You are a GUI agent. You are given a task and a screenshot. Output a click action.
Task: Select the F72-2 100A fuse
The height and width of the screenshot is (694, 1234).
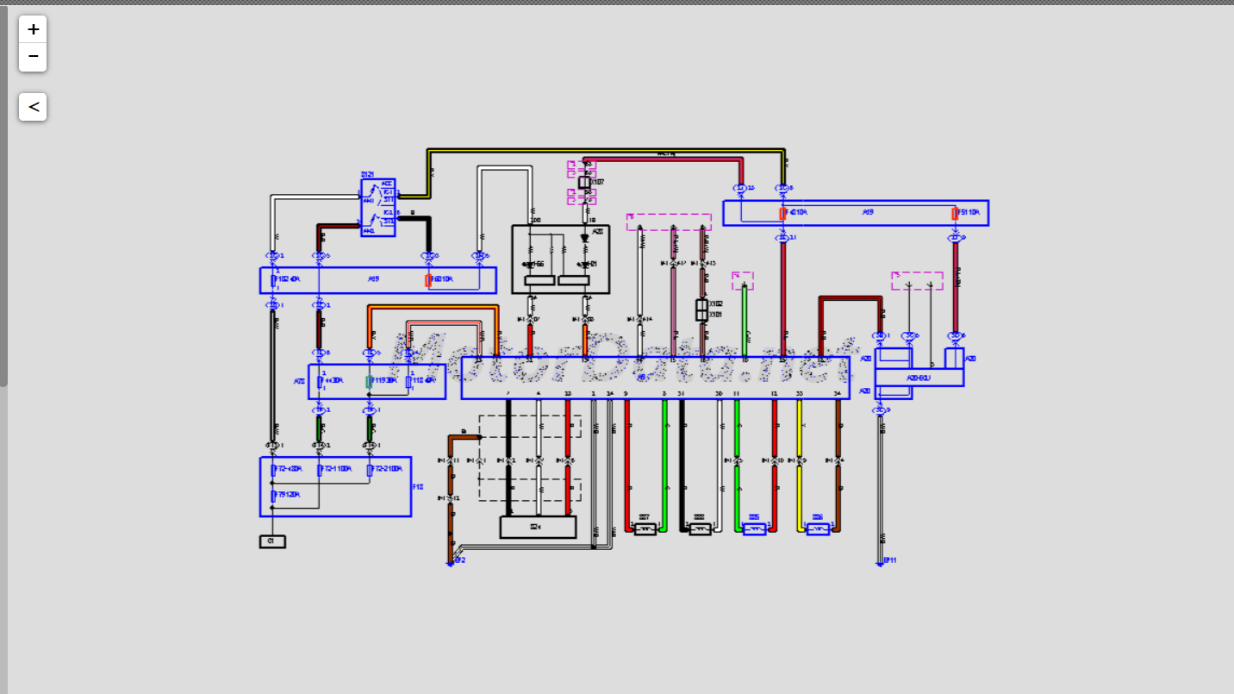(370, 470)
